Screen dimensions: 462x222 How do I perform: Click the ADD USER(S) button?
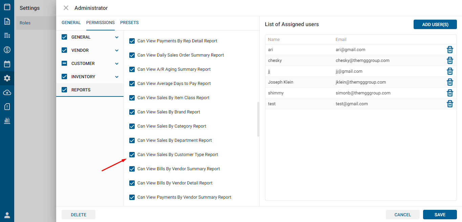pyautogui.click(x=435, y=24)
